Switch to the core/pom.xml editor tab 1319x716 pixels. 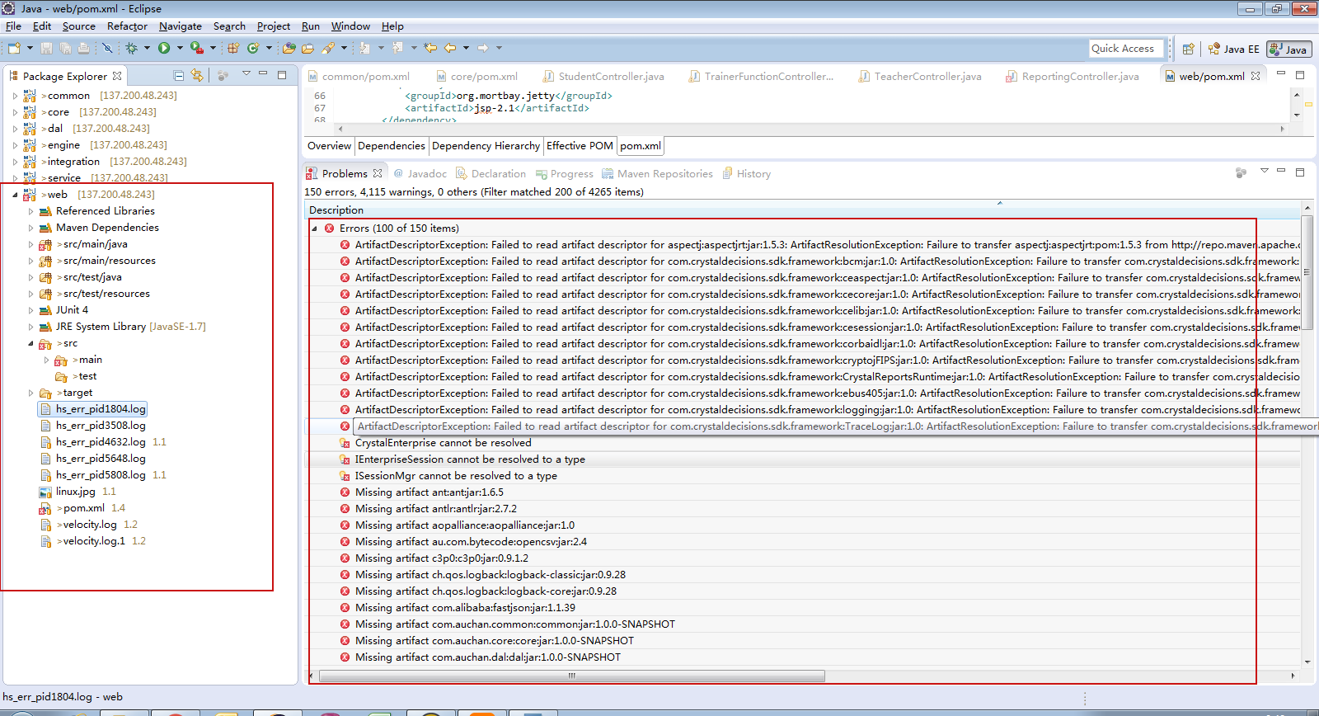(476, 77)
